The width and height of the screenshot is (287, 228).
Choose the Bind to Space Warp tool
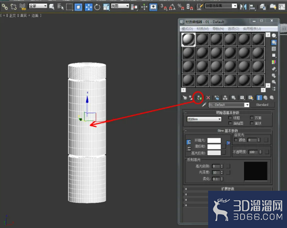[x=23, y=7]
